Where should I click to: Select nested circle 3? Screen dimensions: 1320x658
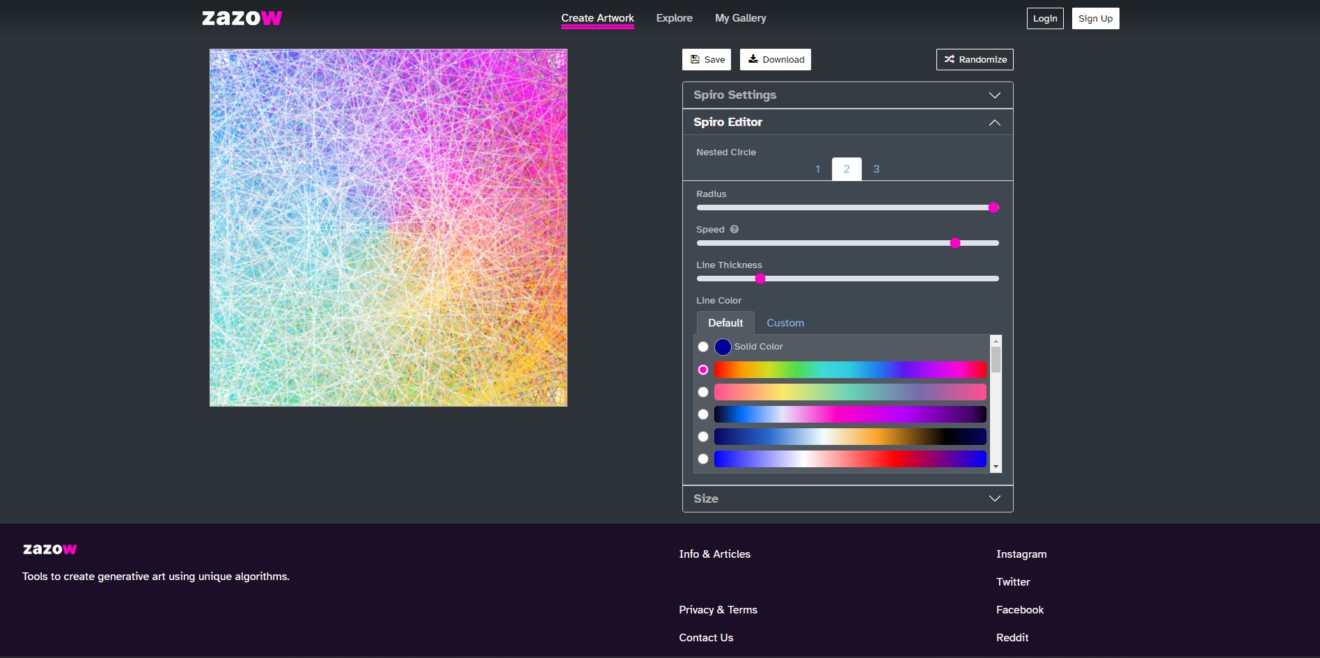tap(876, 169)
